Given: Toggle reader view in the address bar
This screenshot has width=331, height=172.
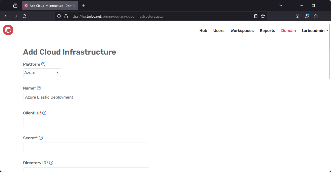Looking at the screenshot, I should (256, 16).
